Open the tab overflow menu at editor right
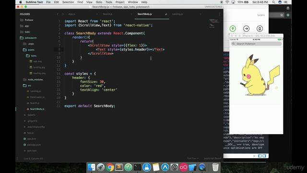The image size is (307, 173). click(x=220, y=14)
